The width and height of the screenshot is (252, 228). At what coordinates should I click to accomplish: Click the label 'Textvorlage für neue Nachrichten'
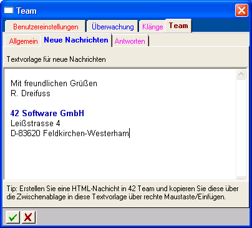[56, 59]
